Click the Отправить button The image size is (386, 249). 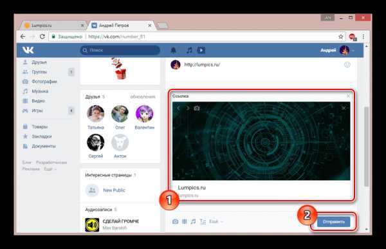tap(333, 222)
